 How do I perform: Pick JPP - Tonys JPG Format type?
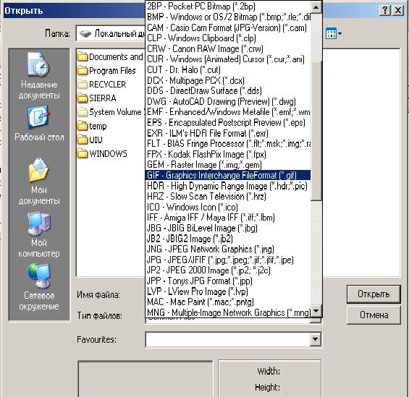(x=228, y=281)
